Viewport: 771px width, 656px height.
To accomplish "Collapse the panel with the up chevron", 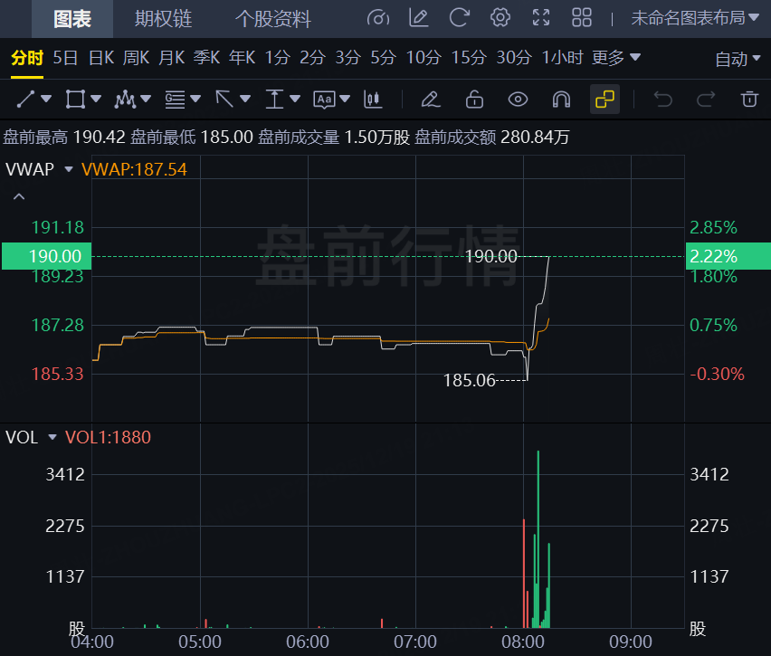I will tap(19, 196).
